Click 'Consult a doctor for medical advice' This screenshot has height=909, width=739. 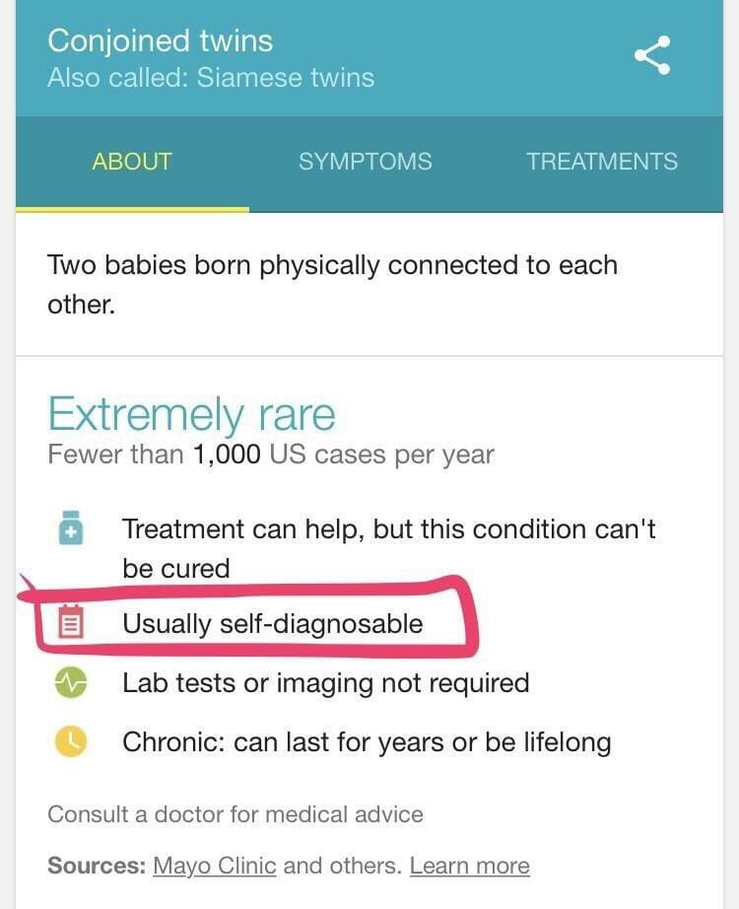click(x=235, y=814)
